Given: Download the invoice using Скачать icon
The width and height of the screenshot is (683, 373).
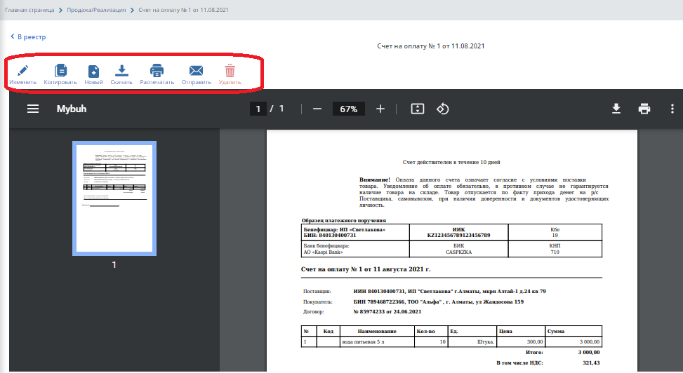Looking at the screenshot, I should click(x=121, y=71).
